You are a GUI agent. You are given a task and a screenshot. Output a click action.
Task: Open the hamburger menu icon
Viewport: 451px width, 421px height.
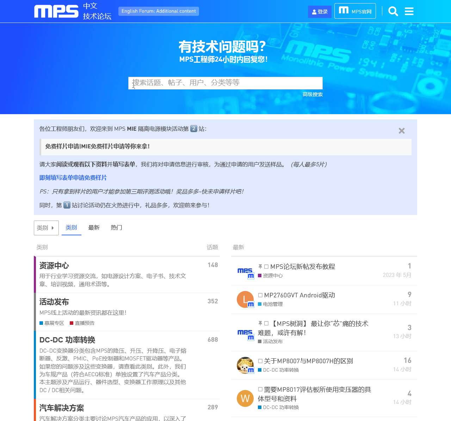(409, 11)
